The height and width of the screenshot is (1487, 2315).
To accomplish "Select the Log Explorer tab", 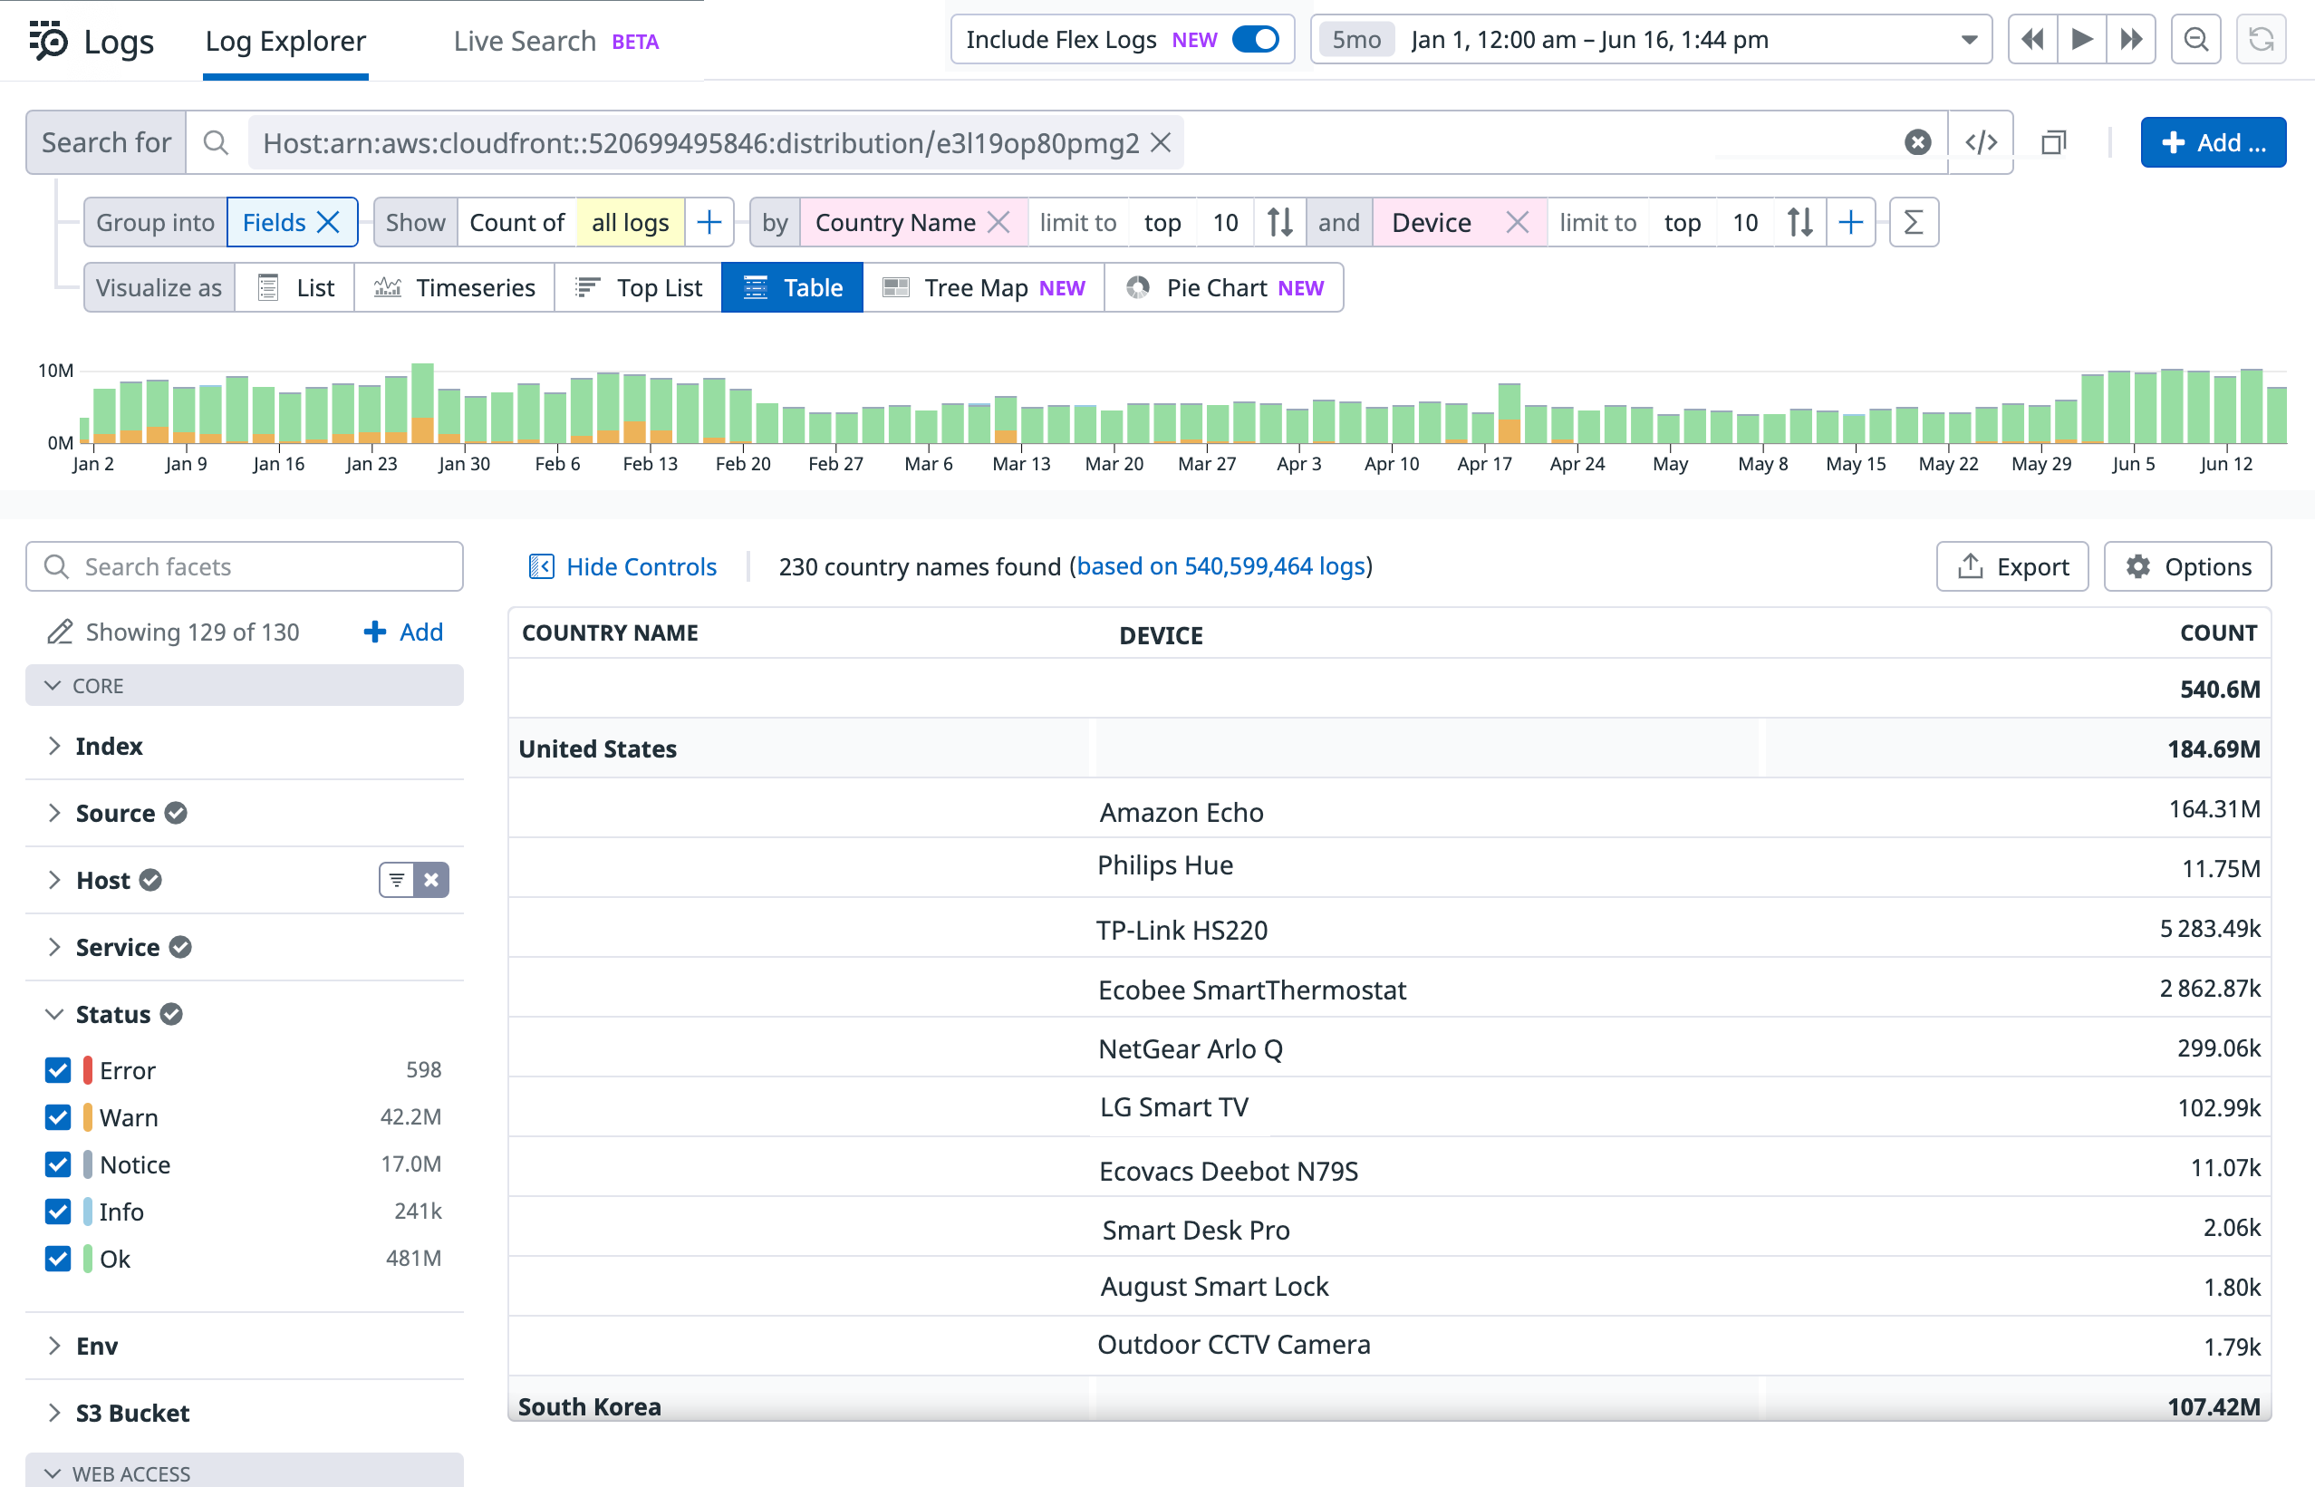I will click(285, 41).
